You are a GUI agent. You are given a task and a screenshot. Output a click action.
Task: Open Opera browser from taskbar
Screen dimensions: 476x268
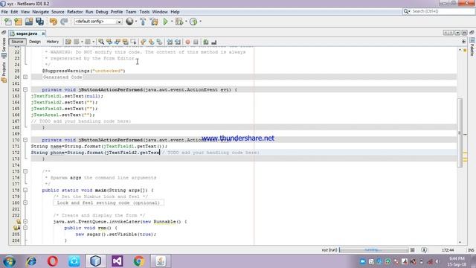click(x=53, y=261)
